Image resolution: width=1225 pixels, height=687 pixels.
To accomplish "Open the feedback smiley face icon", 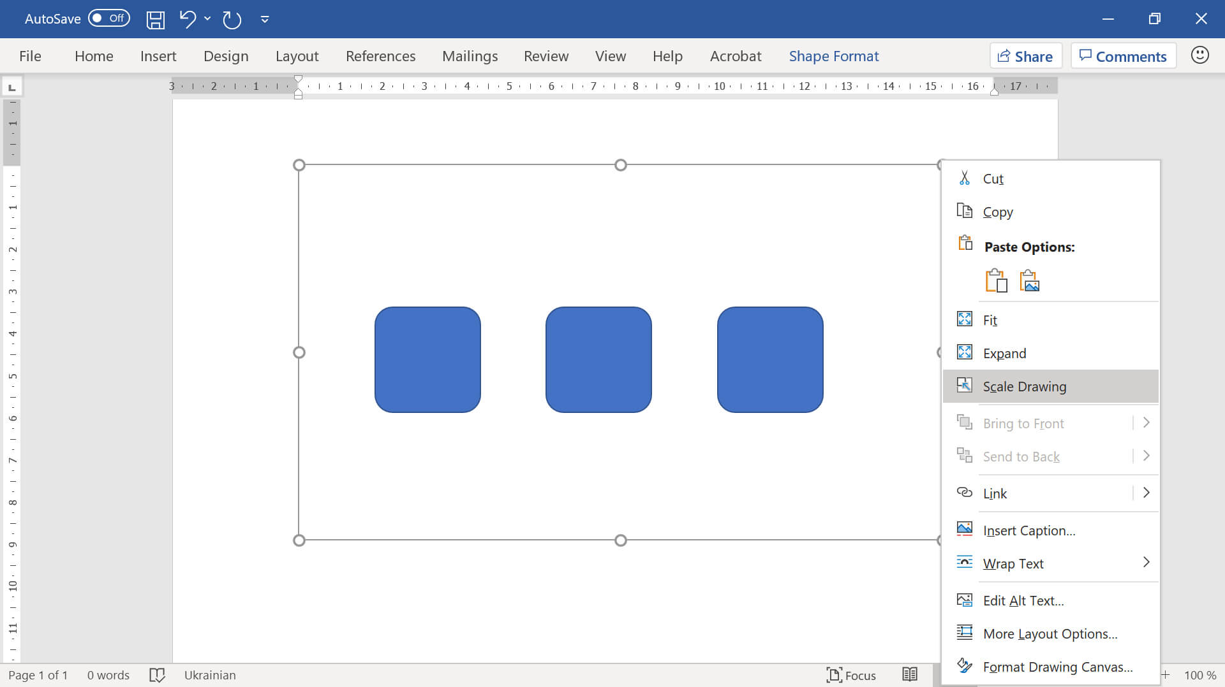I will pyautogui.click(x=1199, y=55).
